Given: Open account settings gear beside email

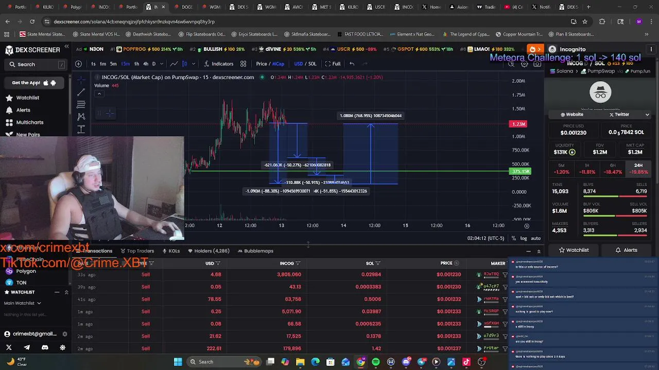Looking at the screenshot, I should coord(65,334).
